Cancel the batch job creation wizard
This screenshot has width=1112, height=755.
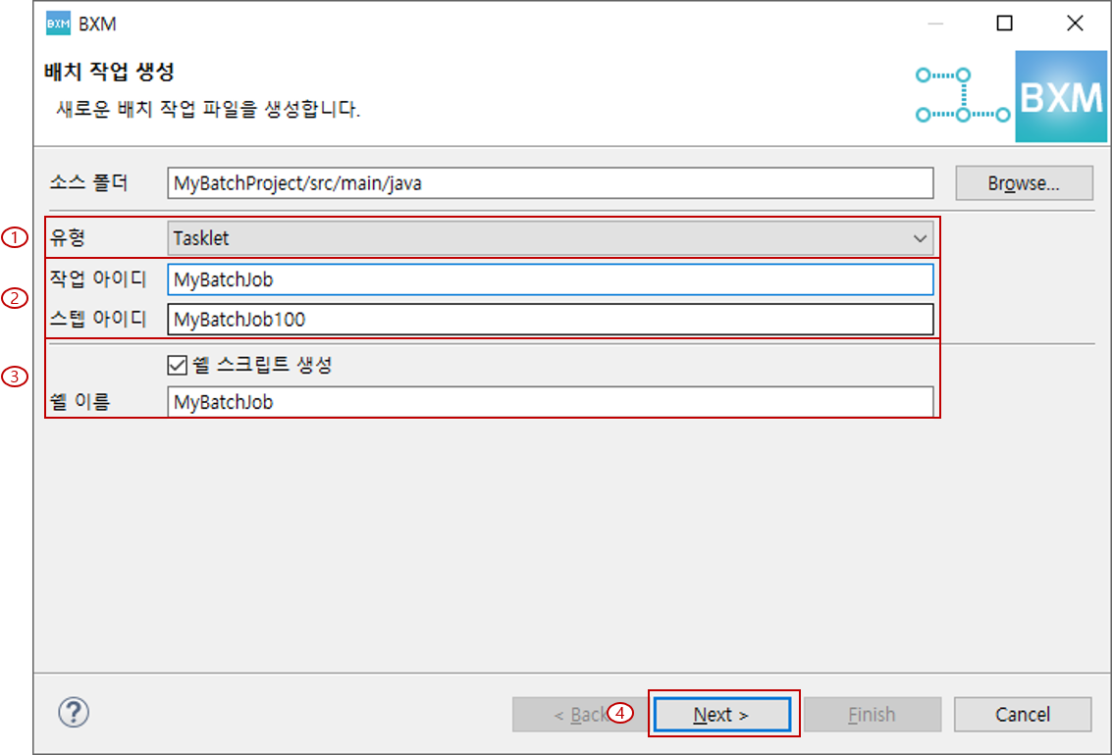[x=1023, y=714]
